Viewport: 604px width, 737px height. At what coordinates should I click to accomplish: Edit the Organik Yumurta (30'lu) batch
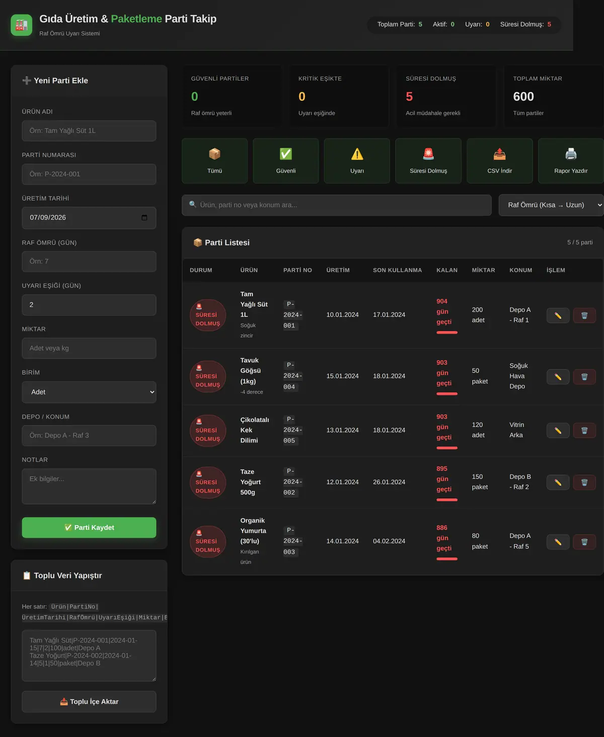[558, 542]
